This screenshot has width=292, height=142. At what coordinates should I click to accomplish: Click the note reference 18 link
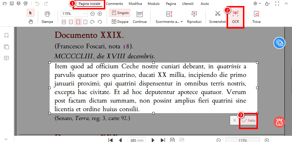pyautogui.click(x=126, y=46)
